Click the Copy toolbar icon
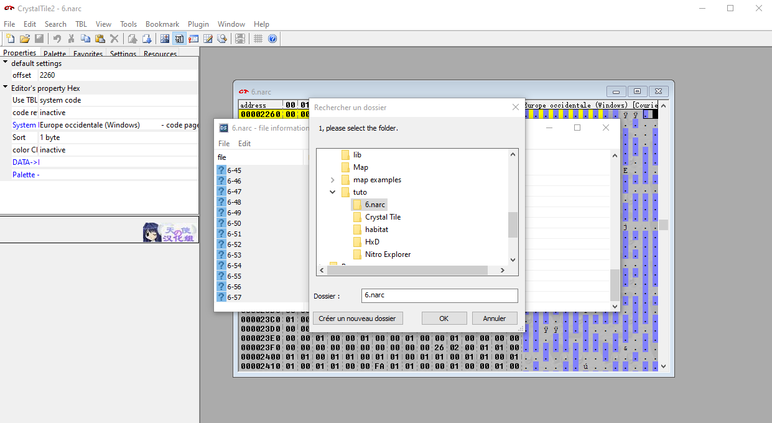 (x=85, y=39)
